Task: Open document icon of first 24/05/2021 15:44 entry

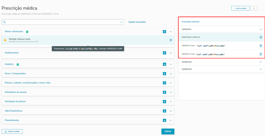Action: [x=261, y=46]
